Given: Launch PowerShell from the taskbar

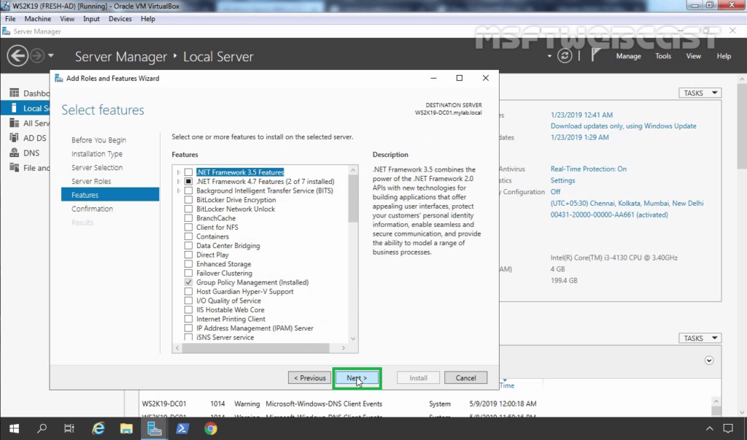Looking at the screenshot, I should point(182,428).
